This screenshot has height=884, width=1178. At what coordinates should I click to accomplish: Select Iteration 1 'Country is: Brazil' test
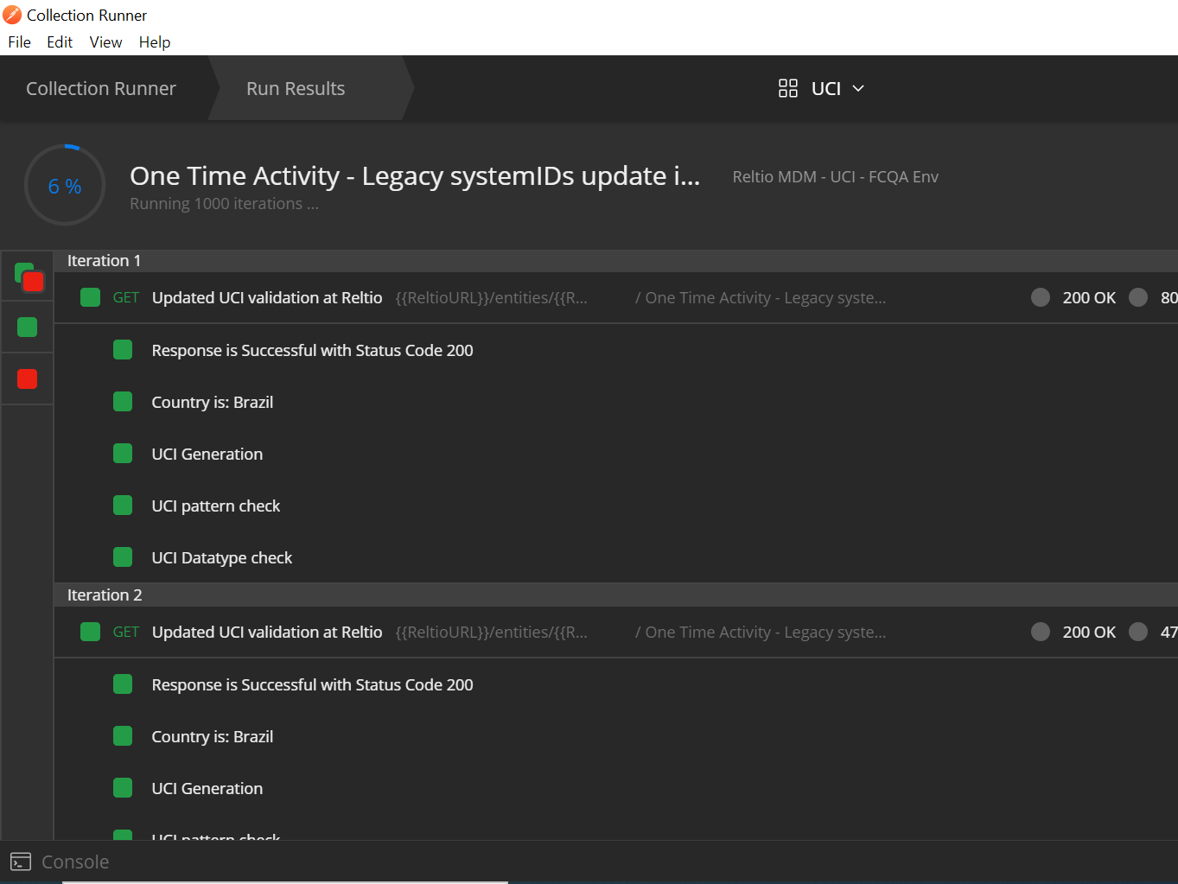tap(213, 403)
